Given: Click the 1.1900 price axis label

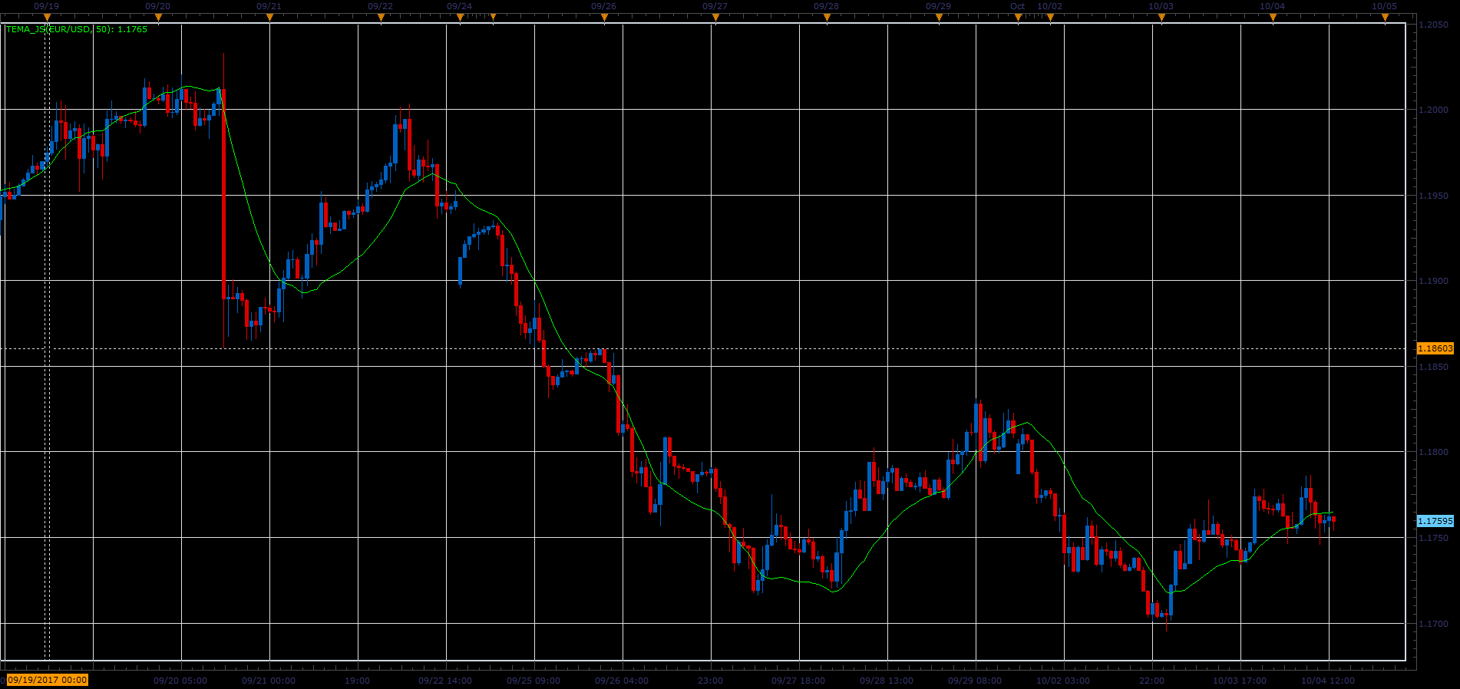Looking at the screenshot, I should pyautogui.click(x=1433, y=281).
